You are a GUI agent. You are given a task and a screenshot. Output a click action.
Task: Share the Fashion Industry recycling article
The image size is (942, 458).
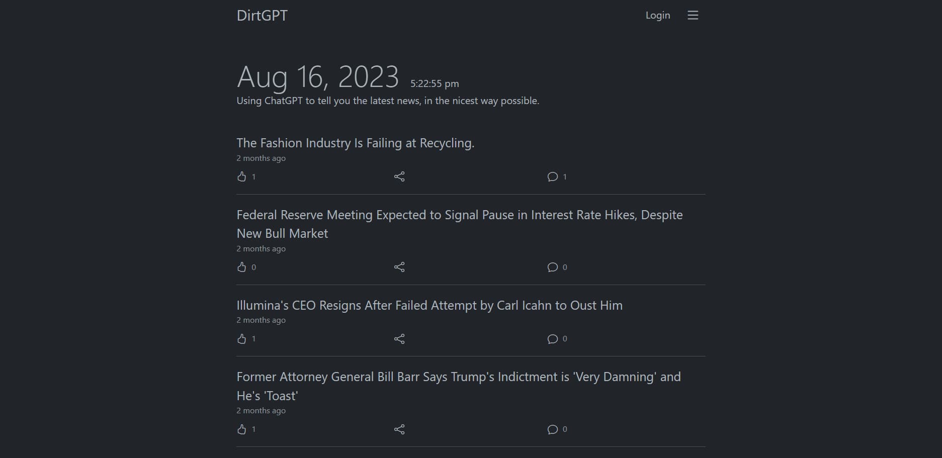[x=399, y=176]
